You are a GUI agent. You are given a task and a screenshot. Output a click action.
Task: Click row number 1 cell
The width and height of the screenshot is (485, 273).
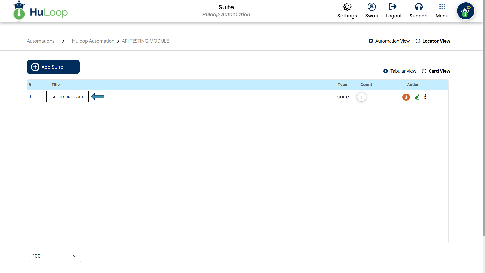click(x=30, y=97)
